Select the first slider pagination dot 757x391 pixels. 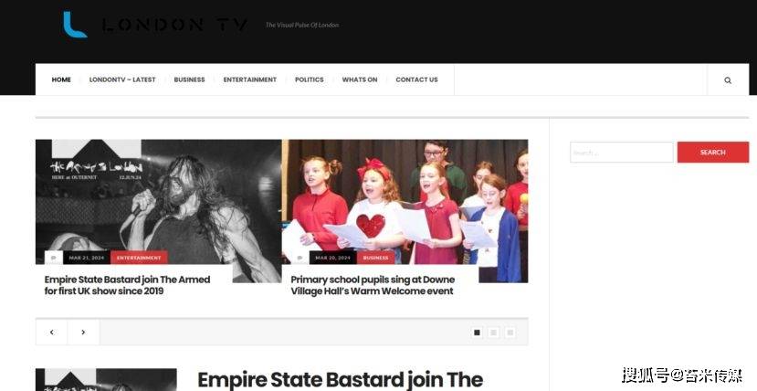477,333
